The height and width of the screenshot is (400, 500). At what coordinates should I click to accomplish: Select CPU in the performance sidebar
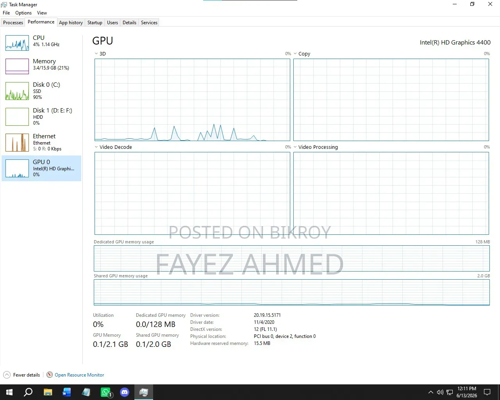tap(41, 43)
